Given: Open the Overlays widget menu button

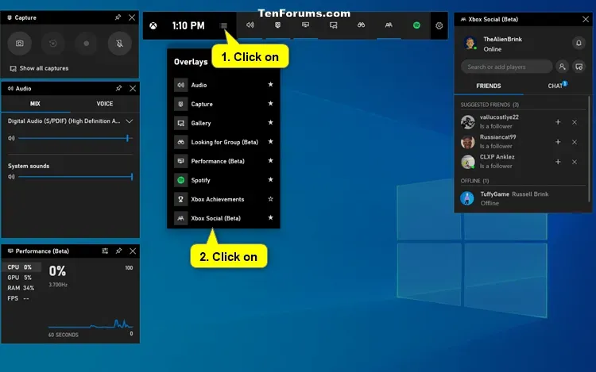Looking at the screenshot, I should click(x=224, y=25).
